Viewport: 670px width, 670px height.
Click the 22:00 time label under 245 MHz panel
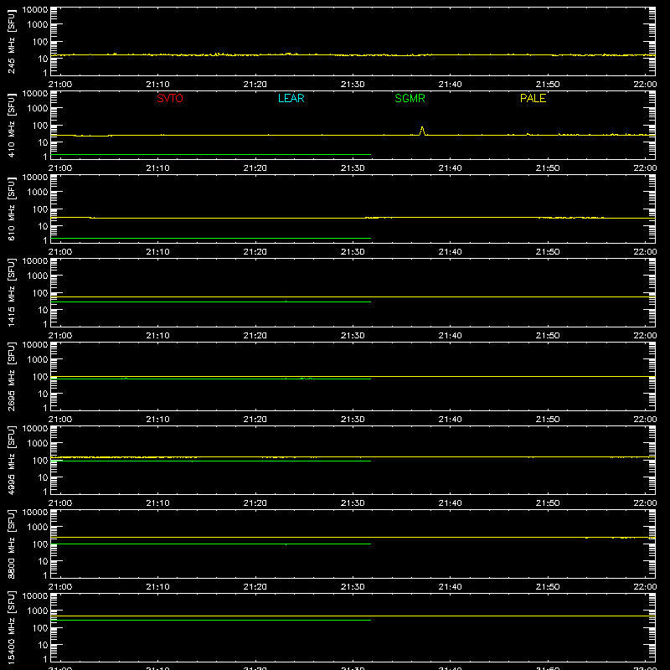coord(645,85)
